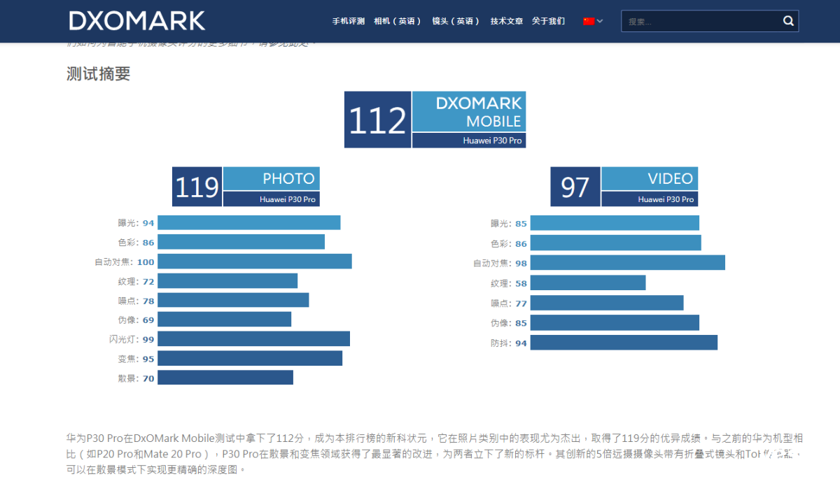Viewport: 840px width, 486px height.
Task: Click the video 自动对焦 score bar
Action: point(628,263)
